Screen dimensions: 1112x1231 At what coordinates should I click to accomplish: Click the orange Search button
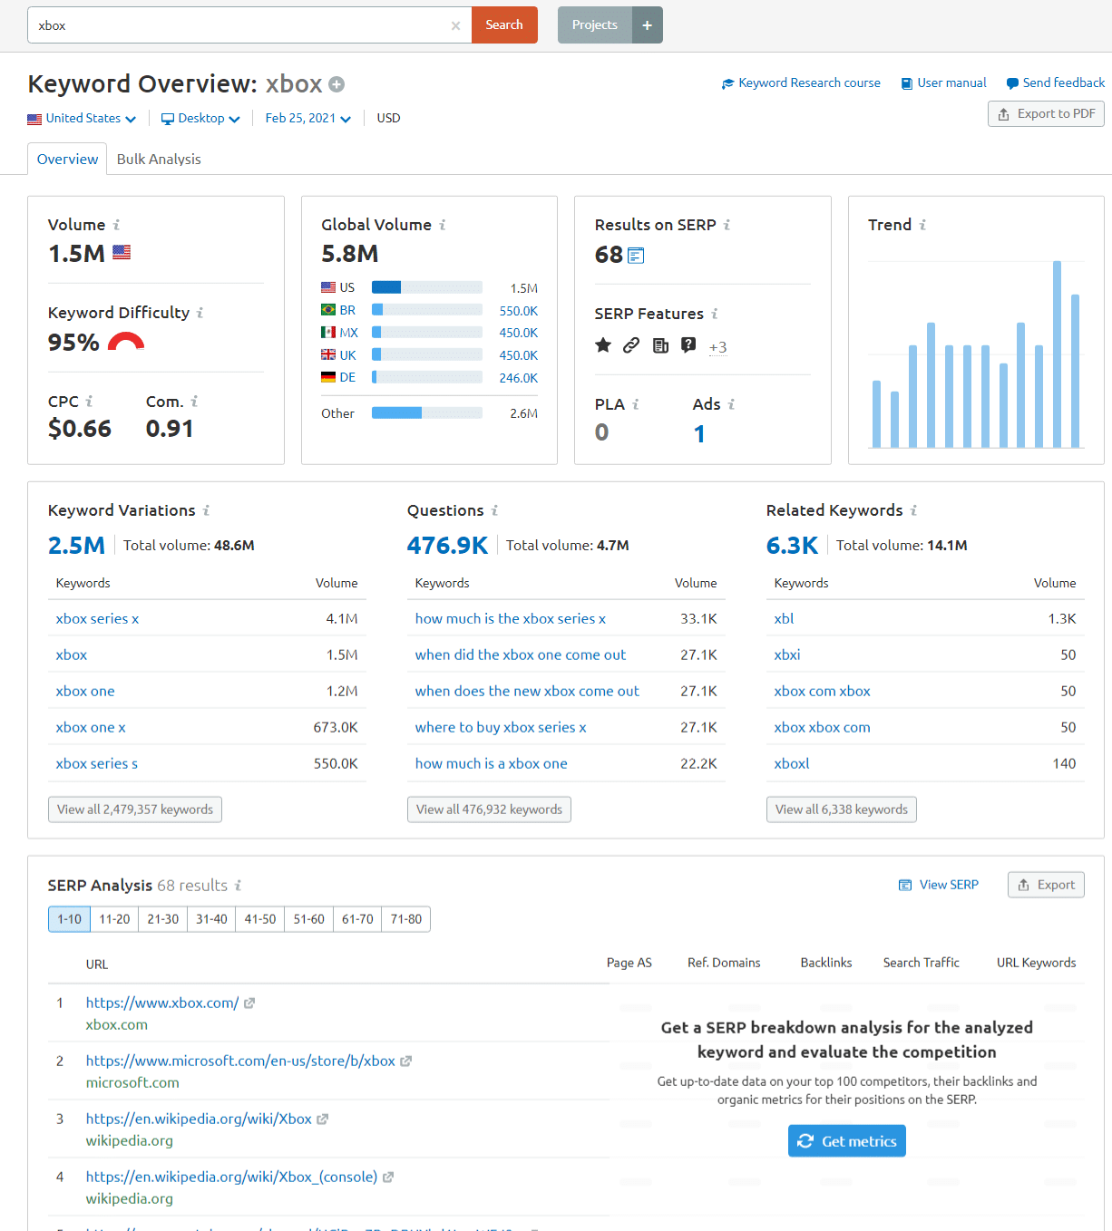504,25
